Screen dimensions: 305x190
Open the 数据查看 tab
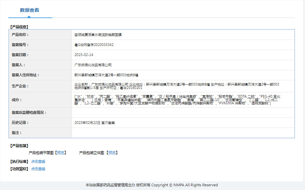tap(30, 10)
